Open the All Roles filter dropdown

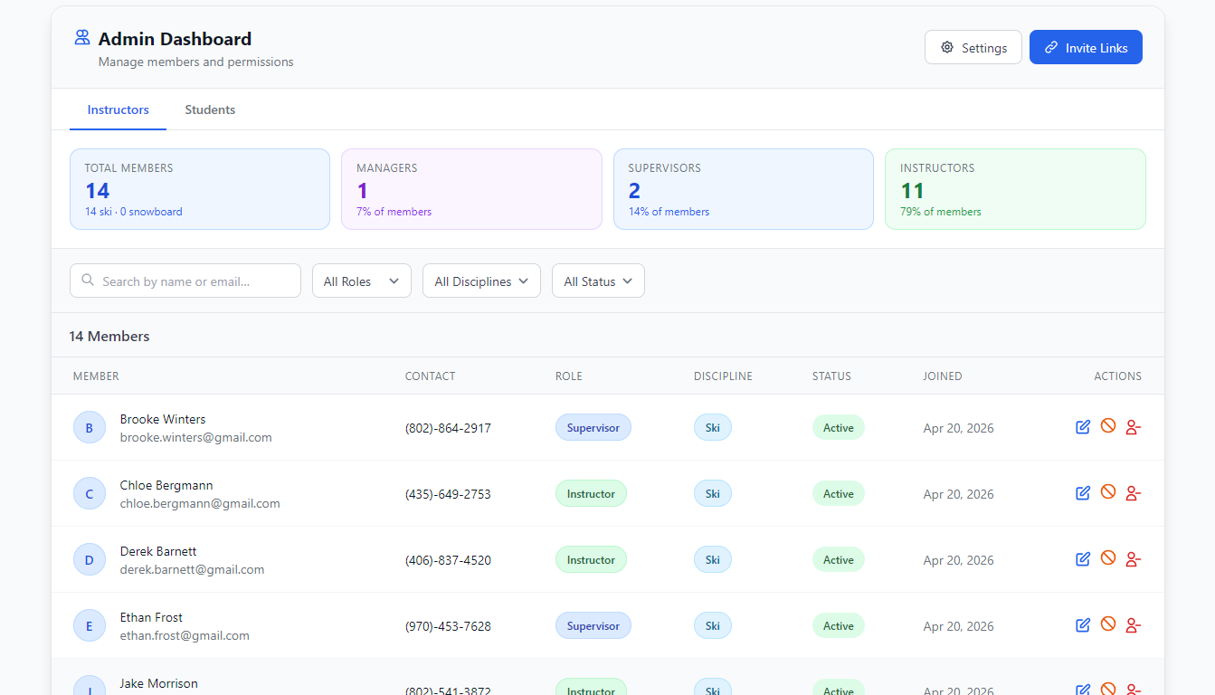pos(362,281)
